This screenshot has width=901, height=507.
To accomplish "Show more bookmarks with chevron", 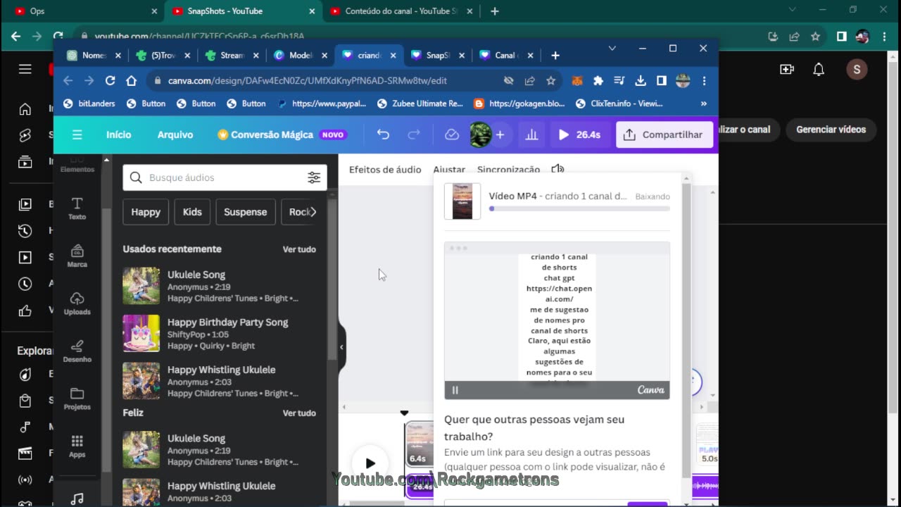I will pyautogui.click(x=703, y=104).
